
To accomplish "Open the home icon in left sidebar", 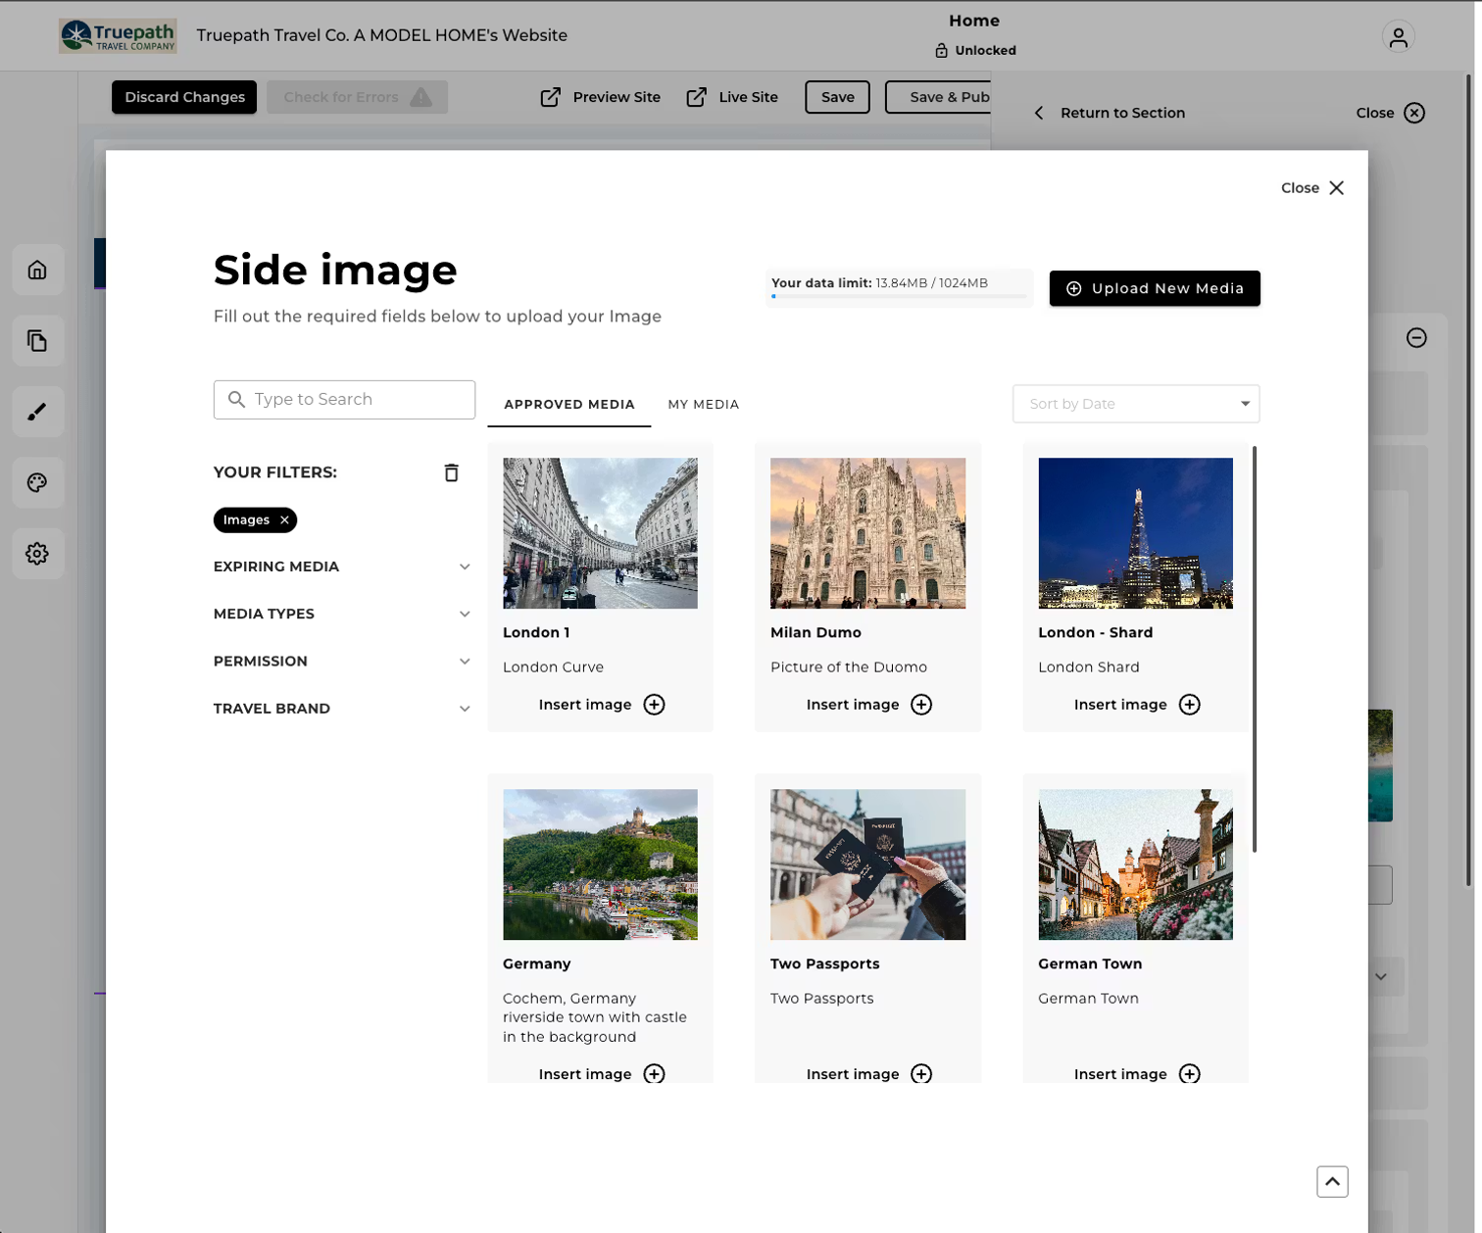I will [37, 271].
